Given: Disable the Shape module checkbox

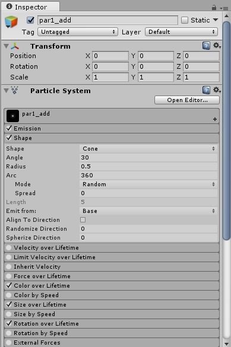Looking at the screenshot, I should (9, 138).
